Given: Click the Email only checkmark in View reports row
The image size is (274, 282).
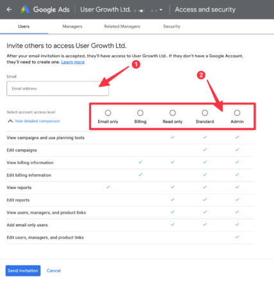Looking at the screenshot, I should click(108, 187).
